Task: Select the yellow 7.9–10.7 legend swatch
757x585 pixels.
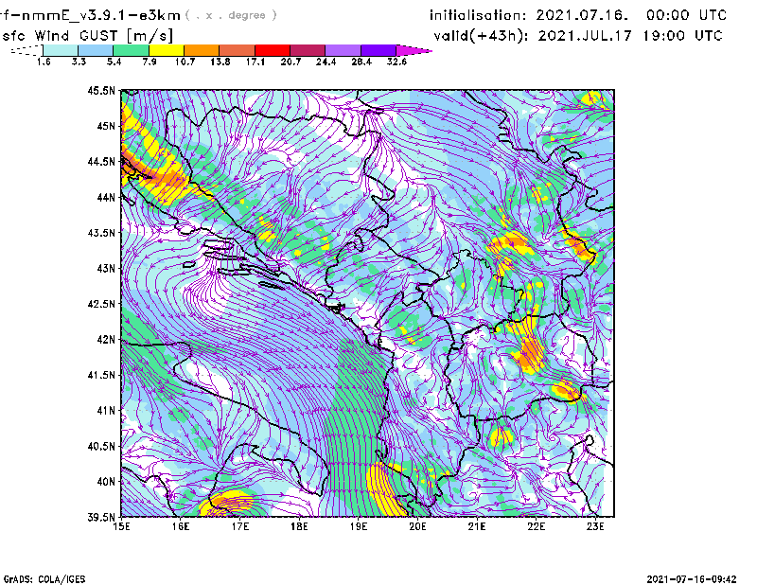Action: (x=167, y=50)
